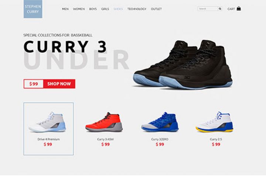The height and width of the screenshot is (177, 266).
Task: Click the $99 price box beside Shop Now
Action: point(34,84)
